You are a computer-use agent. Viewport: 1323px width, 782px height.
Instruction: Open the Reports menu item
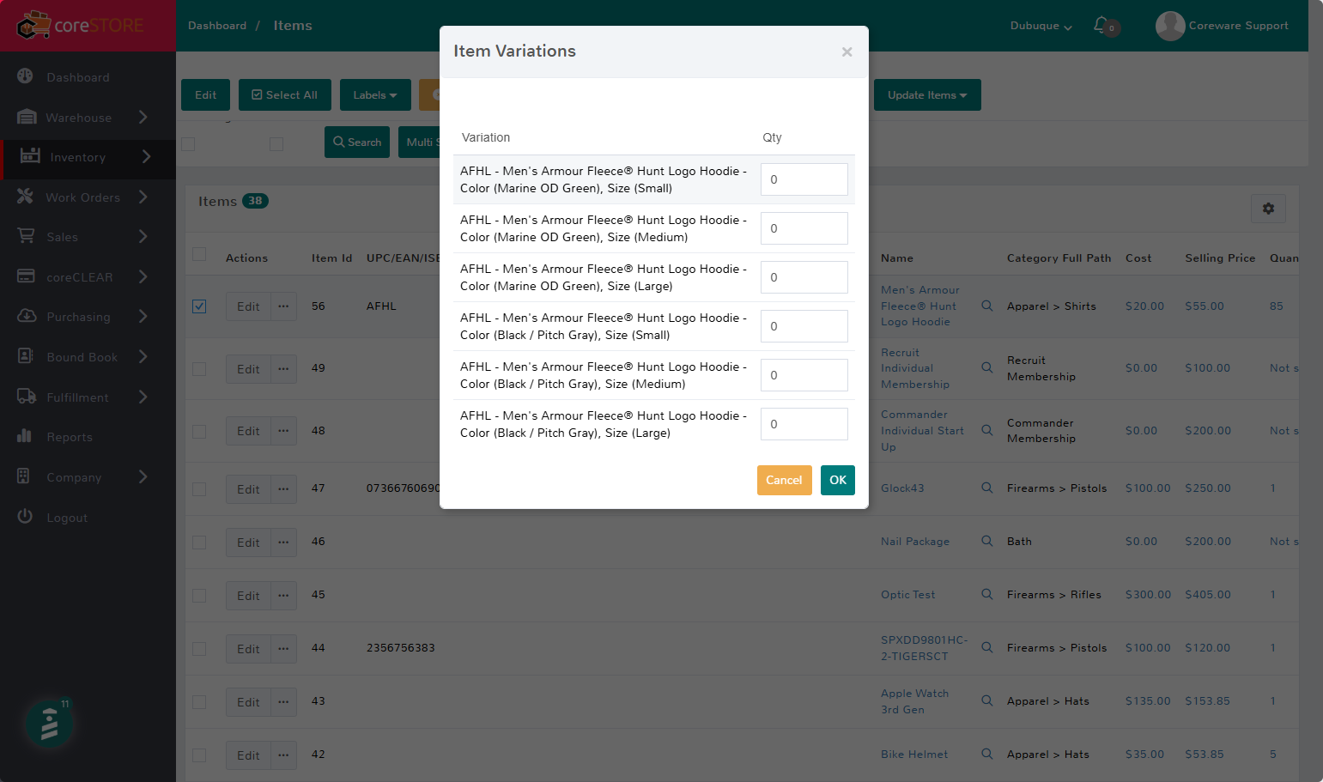pos(88,437)
